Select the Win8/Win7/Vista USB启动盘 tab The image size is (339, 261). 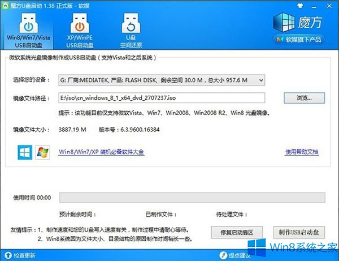pyautogui.click(x=29, y=31)
